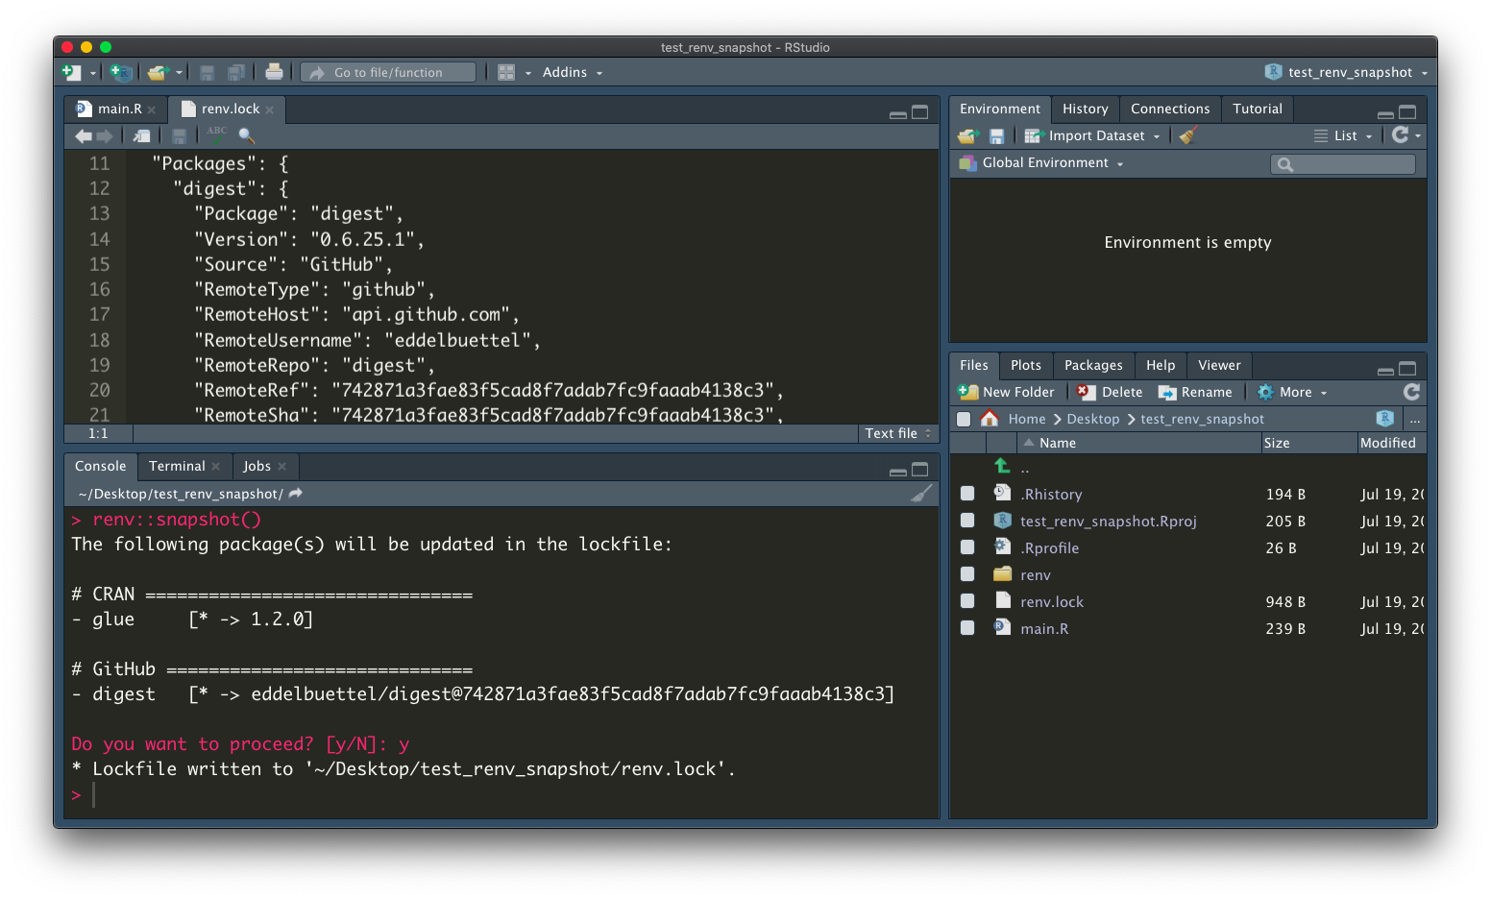Switch to the main.R editor tab
Screen dimensions: 1491x899
point(119,109)
